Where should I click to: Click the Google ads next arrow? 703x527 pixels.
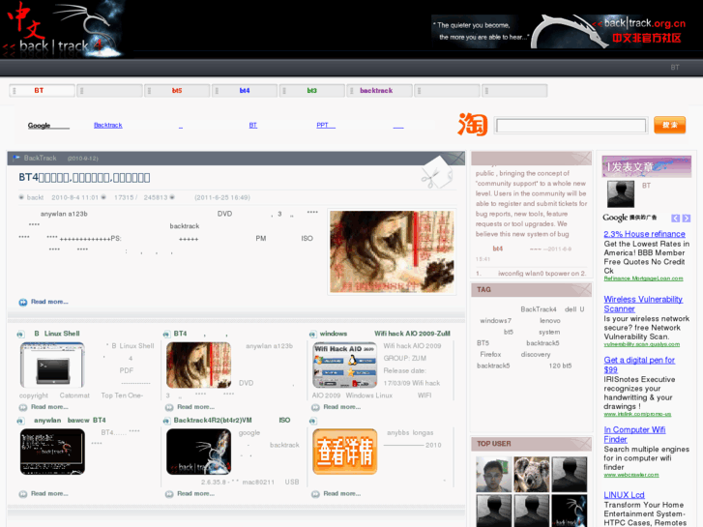[x=686, y=219]
